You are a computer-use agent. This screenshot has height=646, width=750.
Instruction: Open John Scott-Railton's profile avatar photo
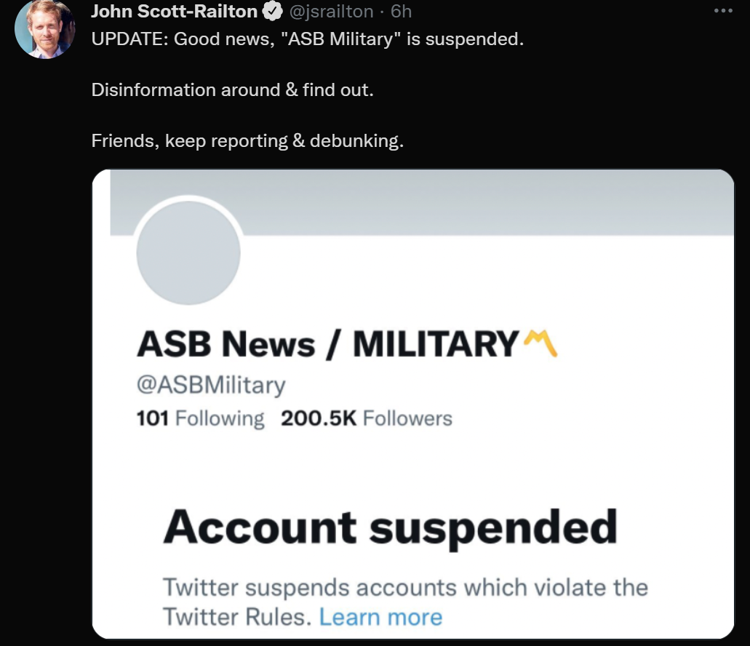(45, 29)
